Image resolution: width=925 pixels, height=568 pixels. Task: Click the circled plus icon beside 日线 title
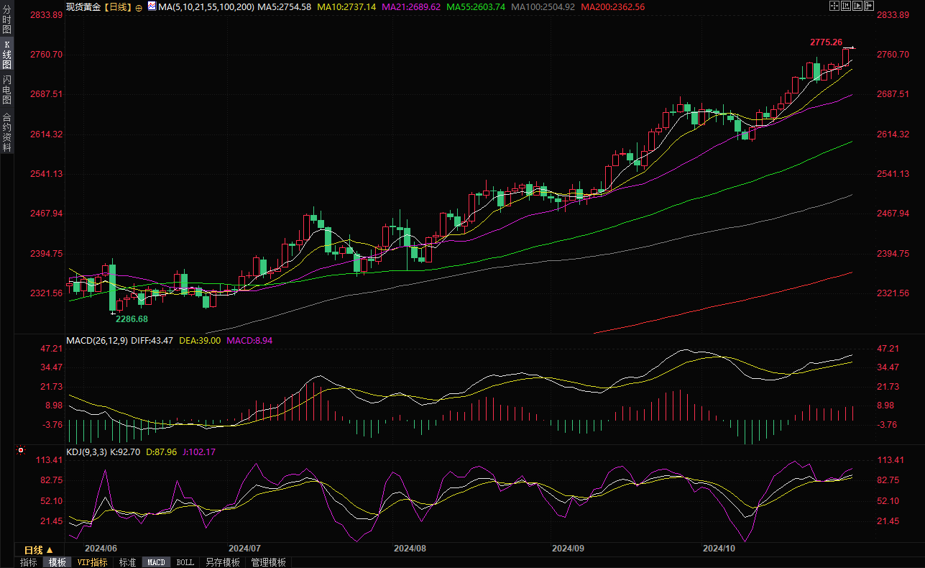coord(139,7)
